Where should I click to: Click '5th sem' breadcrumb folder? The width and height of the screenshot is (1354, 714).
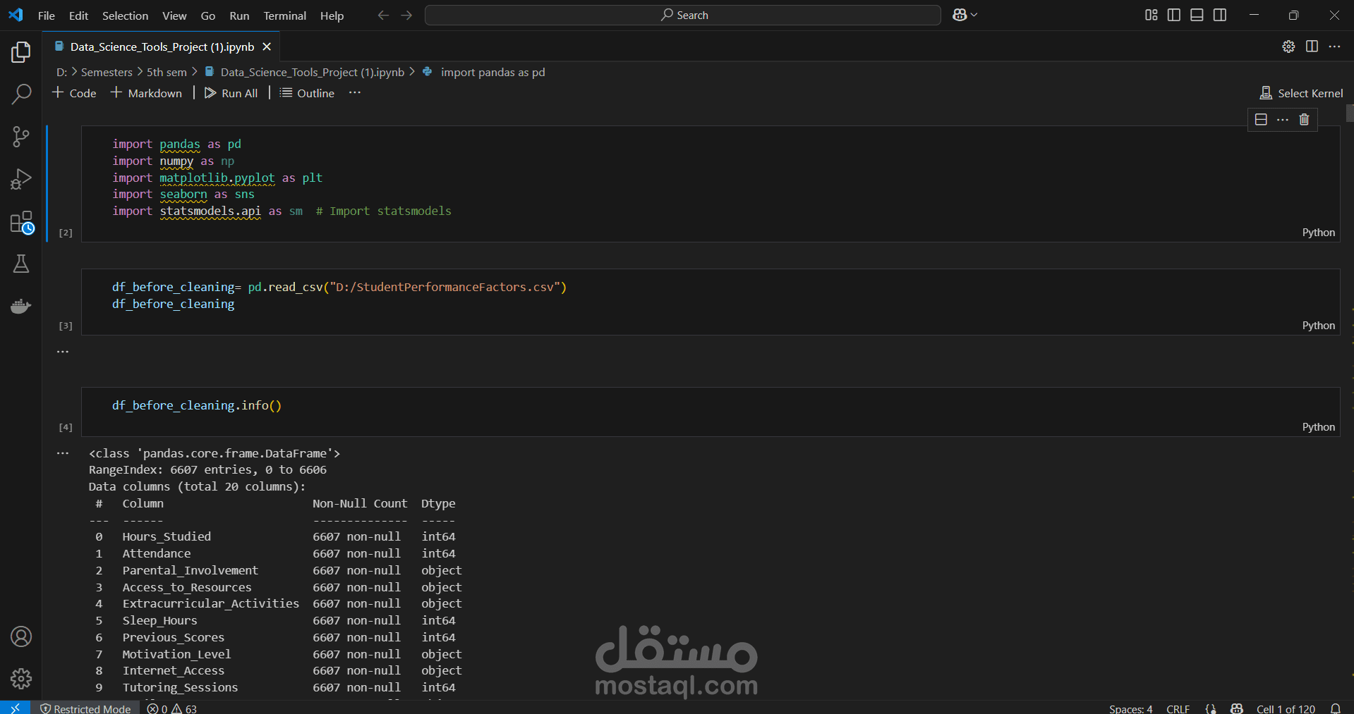click(167, 72)
